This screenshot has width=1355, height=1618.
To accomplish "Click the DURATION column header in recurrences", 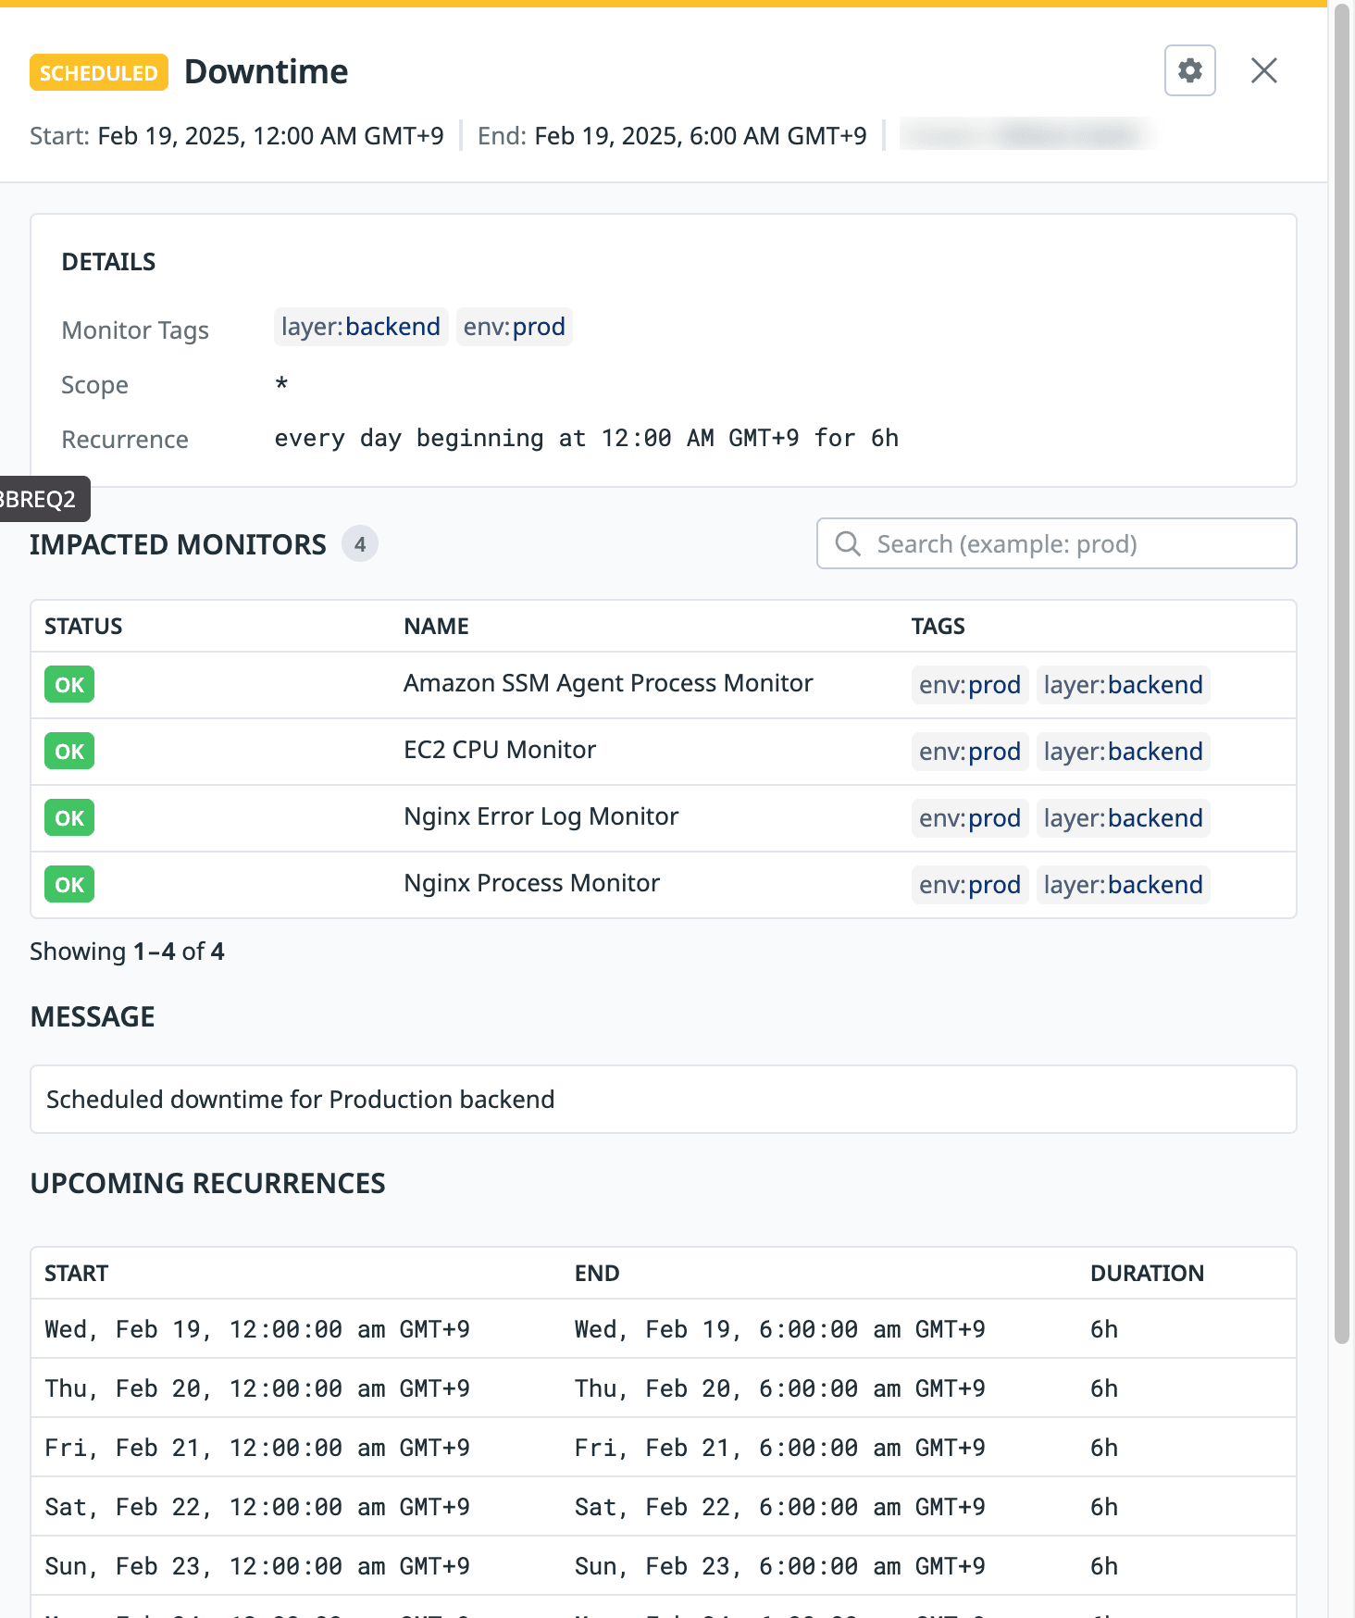I will (1147, 1274).
